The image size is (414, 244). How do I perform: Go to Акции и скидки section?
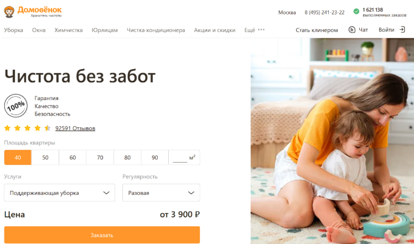pos(214,30)
